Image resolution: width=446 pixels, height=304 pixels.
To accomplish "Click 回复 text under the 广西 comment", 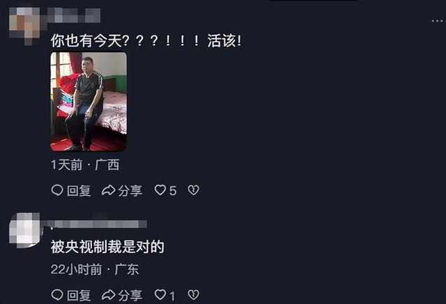I will 79,191.
